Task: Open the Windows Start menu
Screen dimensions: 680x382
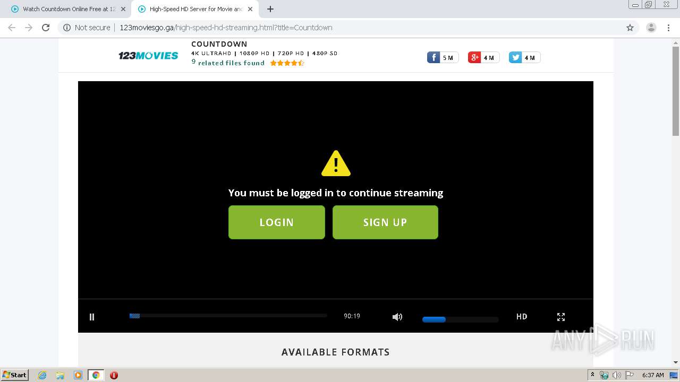Action: coord(15,375)
